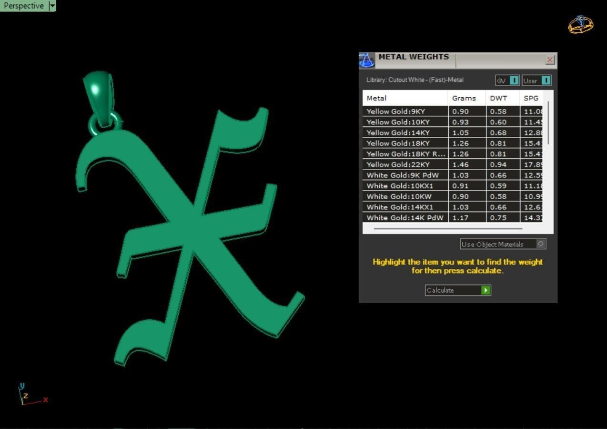Select the Yellow Gold:9KY row
This screenshot has width=607, height=429.
[453, 112]
